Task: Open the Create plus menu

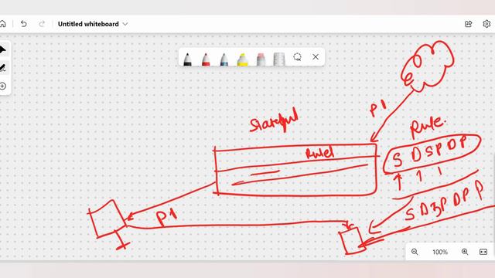Action: pyautogui.click(x=3, y=86)
